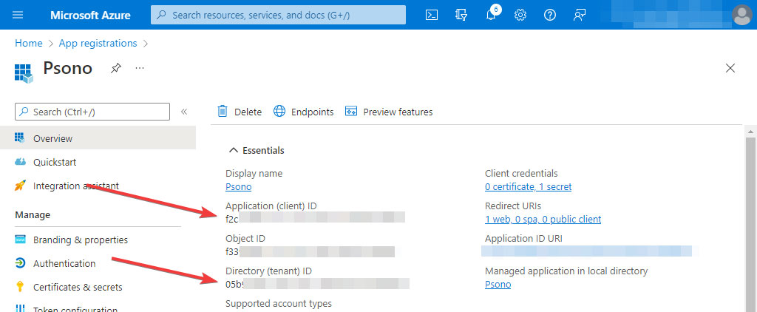This screenshot has height=312, width=757.
Task: Click the tenant ID value starting 05b
Action: [318, 284]
